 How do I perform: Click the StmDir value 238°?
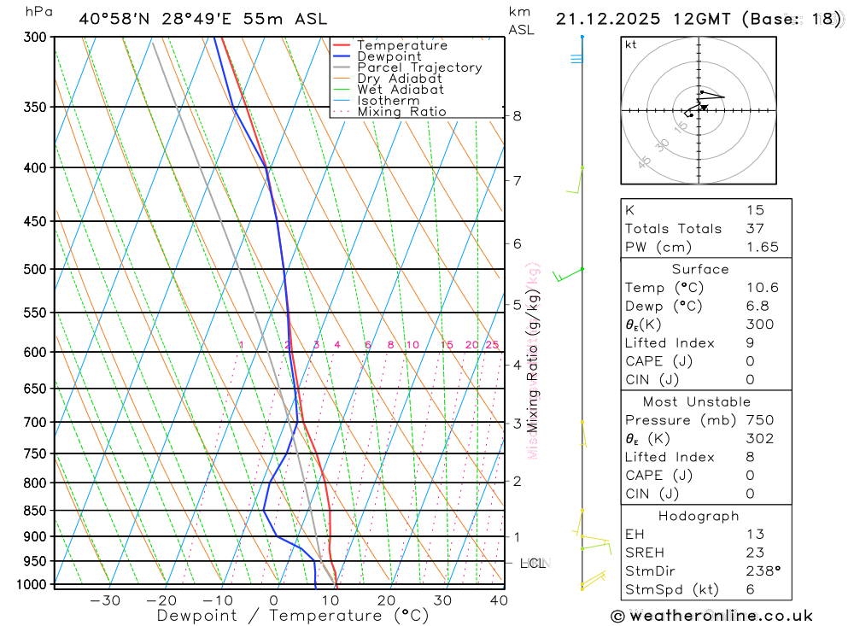click(763, 571)
